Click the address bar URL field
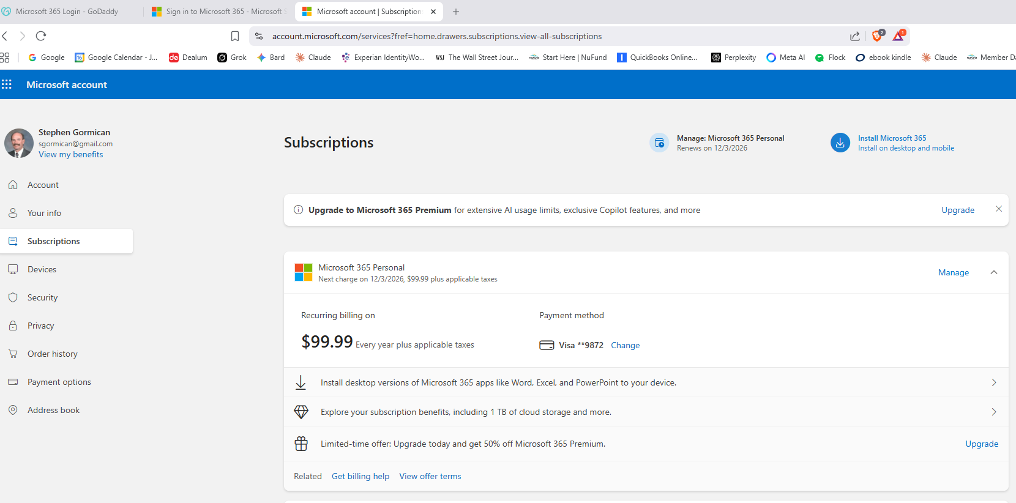 551,36
